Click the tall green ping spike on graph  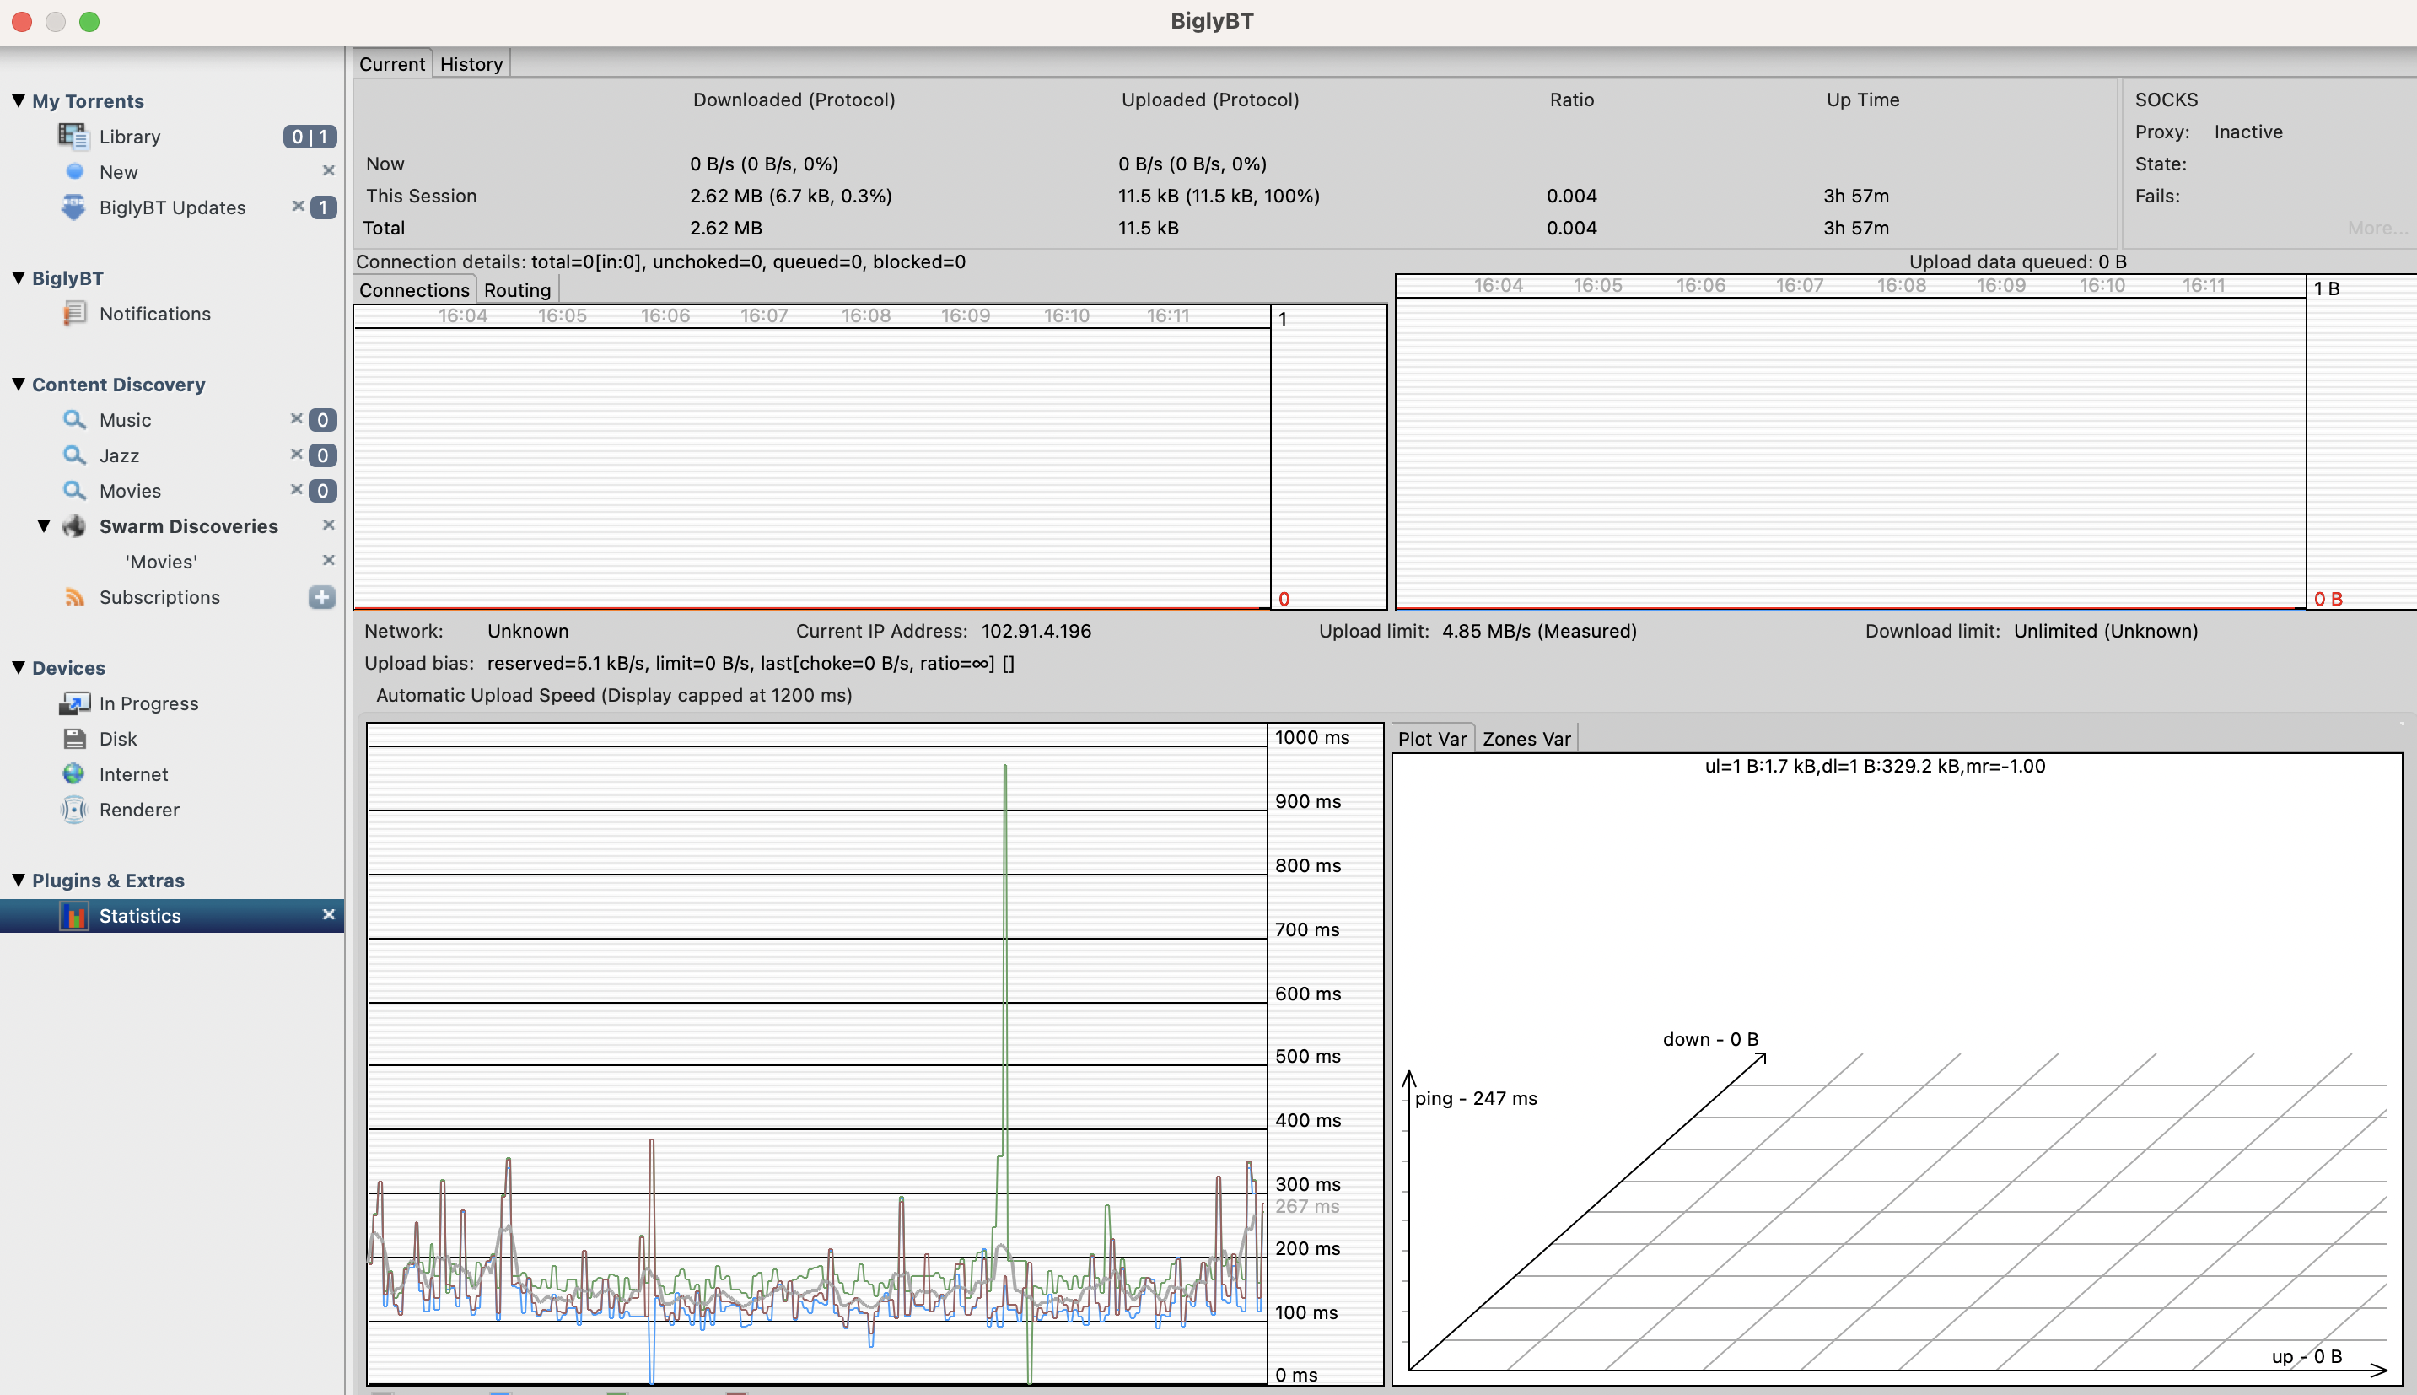[x=1005, y=958]
